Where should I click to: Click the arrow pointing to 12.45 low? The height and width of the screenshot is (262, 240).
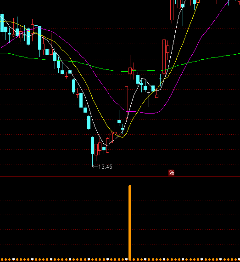(x=95, y=166)
